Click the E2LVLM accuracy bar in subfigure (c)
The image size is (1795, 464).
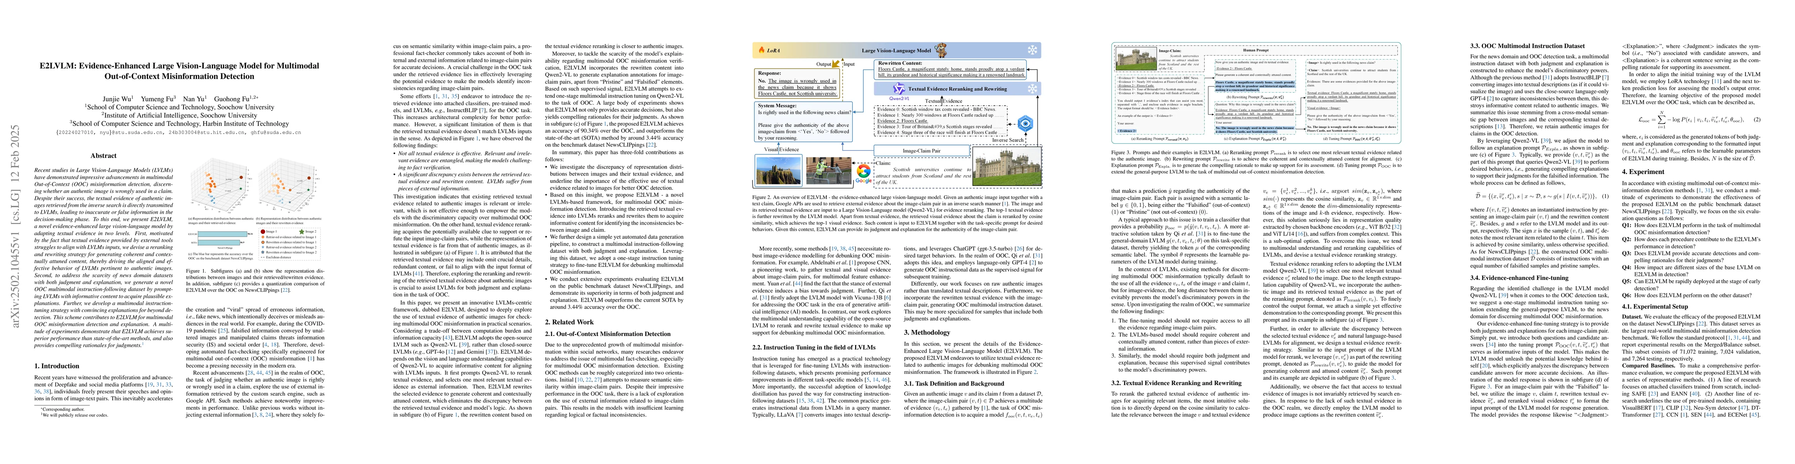point(222,234)
